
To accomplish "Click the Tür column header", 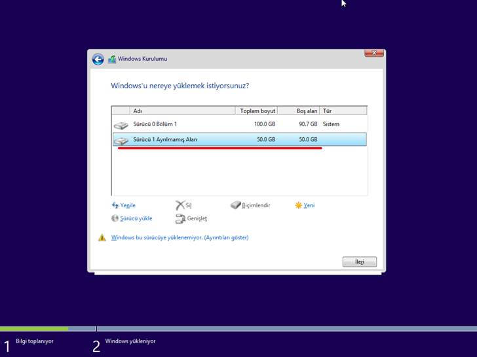I will click(x=343, y=110).
